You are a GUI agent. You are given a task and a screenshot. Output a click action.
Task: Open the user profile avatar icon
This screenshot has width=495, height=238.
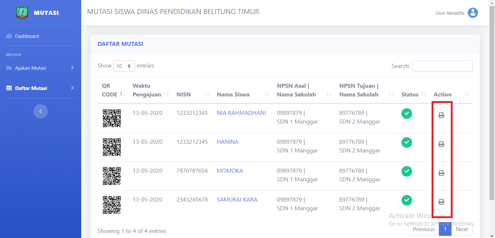(x=473, y=13)
